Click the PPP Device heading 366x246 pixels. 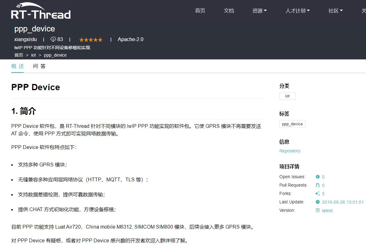pos(36,87)
